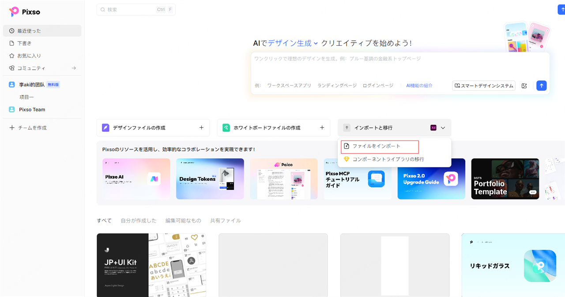Screen dimensions: 565x297
Task: Switch to the 自分が作成した tab
Action: coord(139,221)
